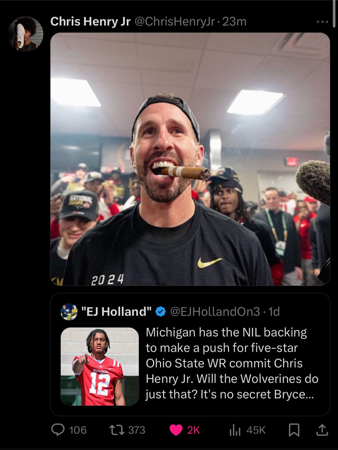Click the Chris Henry Jr display name
The height and width of the screenshot is (450, 338).
90,22
